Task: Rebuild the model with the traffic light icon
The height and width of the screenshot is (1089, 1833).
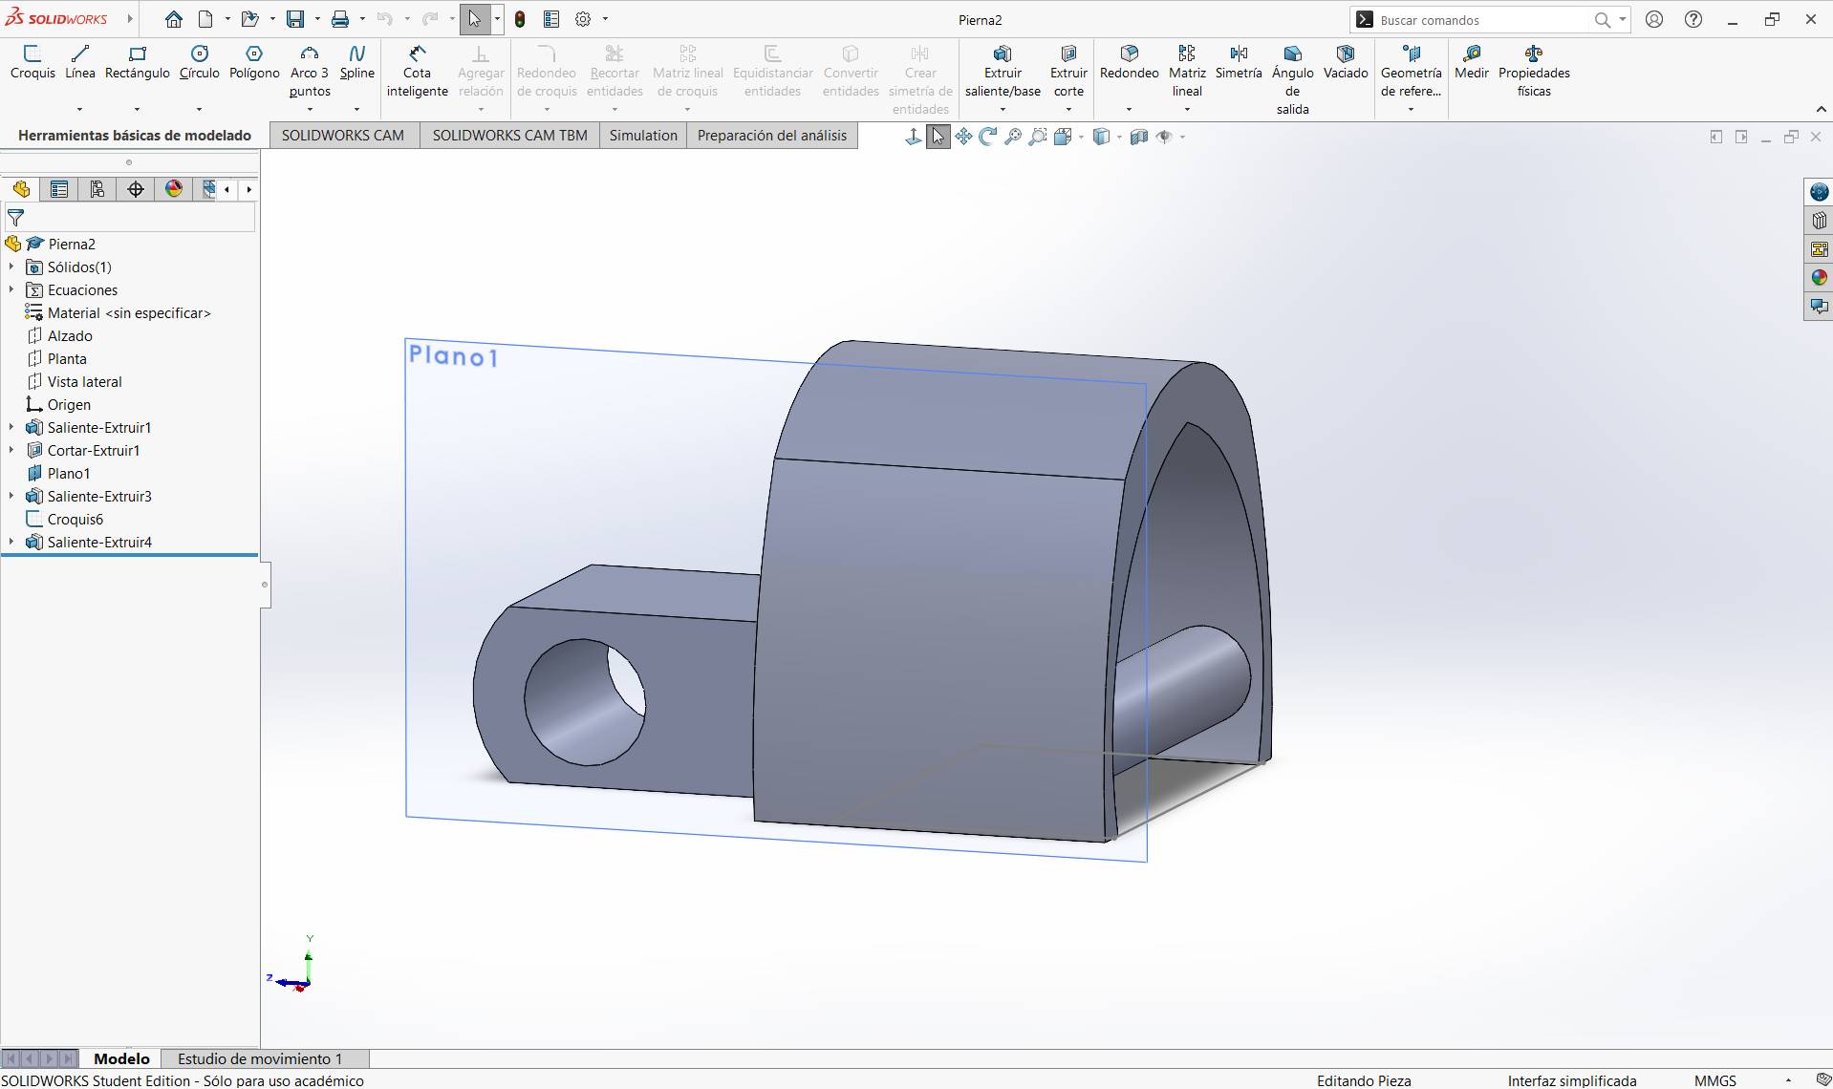Action: tap(520, 19)
